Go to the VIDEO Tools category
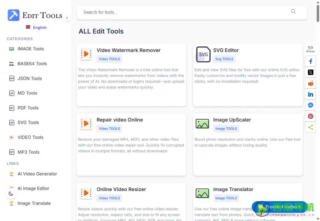The image size is (320, 221). pyautogui.click(x=30, y=137)
